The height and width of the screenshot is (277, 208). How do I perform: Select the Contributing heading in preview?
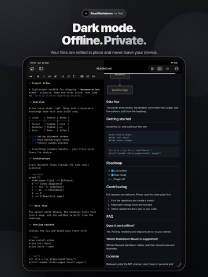click(x=117, y=187)
